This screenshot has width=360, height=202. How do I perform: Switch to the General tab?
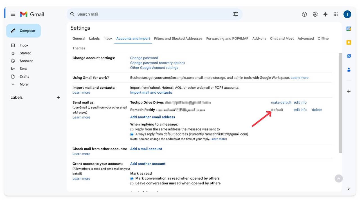point(79,38)
